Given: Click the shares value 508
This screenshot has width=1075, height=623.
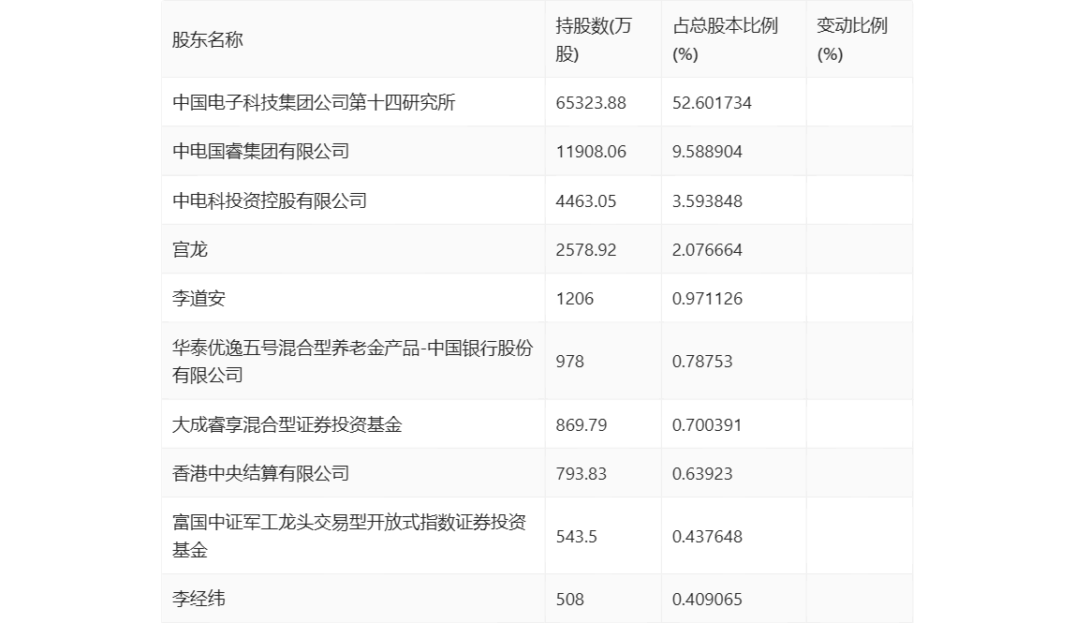Looking at the screenshot, I should [569, 599].
